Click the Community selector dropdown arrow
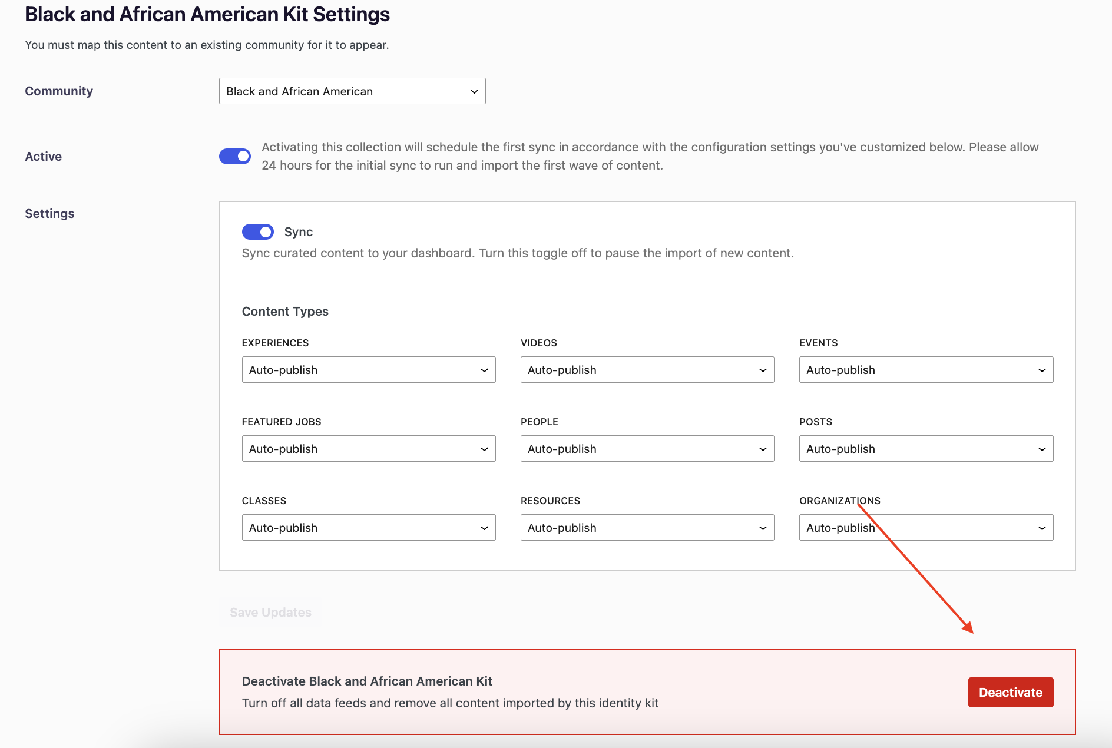 473,91
